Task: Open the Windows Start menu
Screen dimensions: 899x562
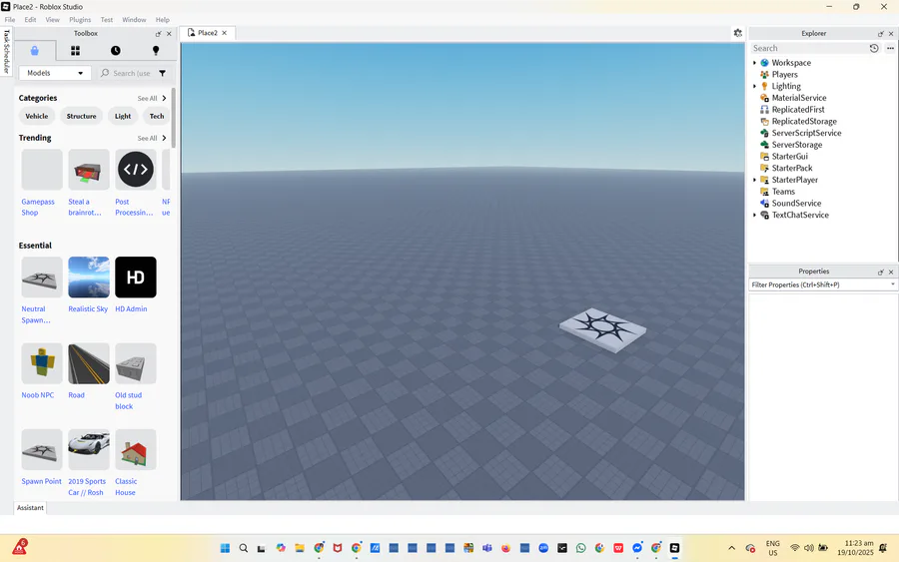Action: tap(225, 548)
